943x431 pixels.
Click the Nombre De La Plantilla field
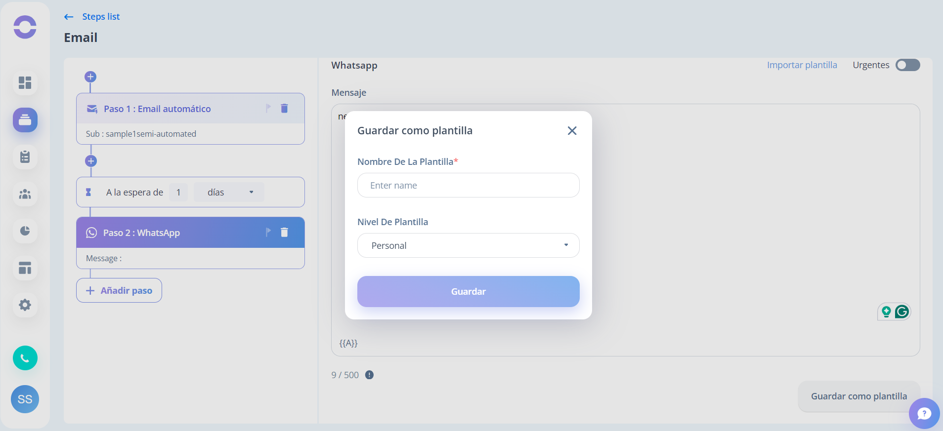[x=469, y=185]
